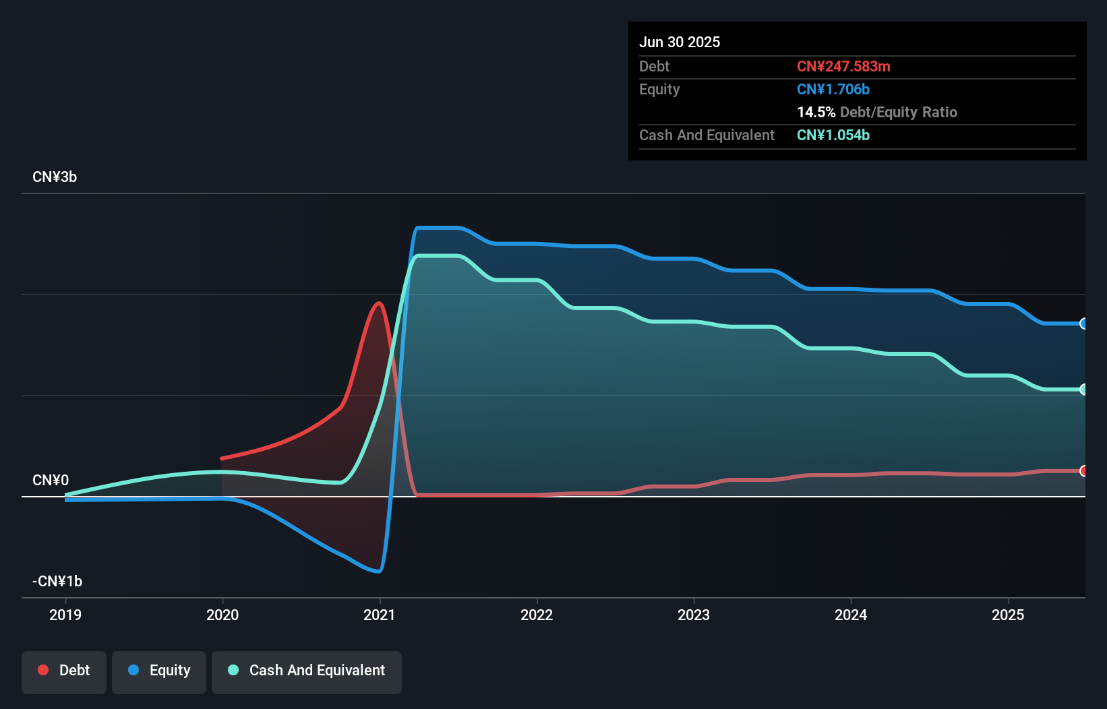Click the 2021 x-axis label
This screenshot has height=709, width=1107.
tap(380, 615)
